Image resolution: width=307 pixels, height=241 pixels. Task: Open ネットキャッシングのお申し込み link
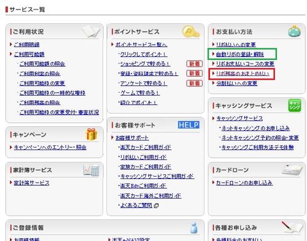(x=255, y=128)
